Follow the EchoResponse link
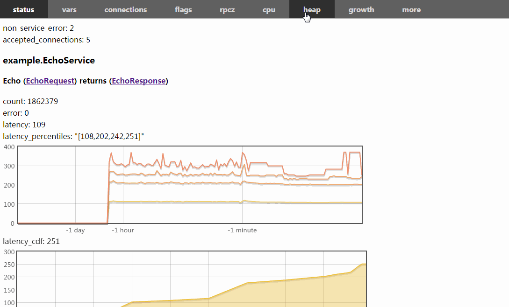This screenshot has width=509, height=307. 138,81
